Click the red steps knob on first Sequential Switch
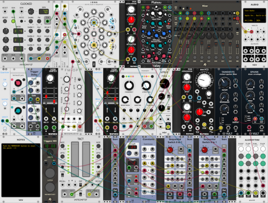The height and width of the screenshot is (203, 268). coord(170,150)
